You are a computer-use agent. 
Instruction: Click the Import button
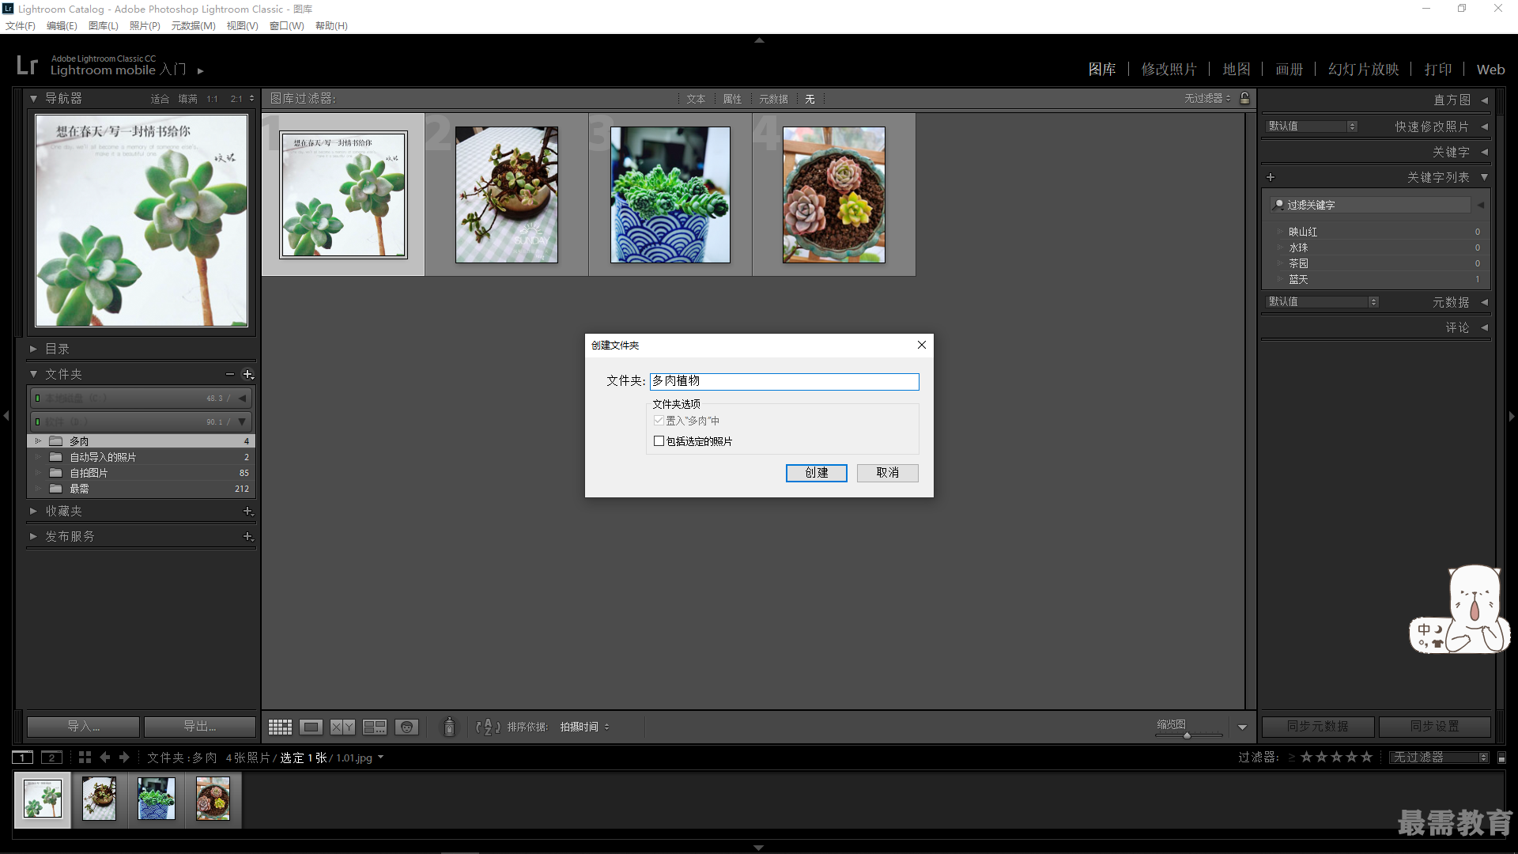point(83,727)
